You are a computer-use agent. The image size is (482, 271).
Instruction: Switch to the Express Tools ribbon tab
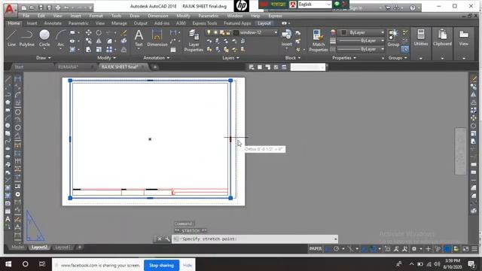205,23
